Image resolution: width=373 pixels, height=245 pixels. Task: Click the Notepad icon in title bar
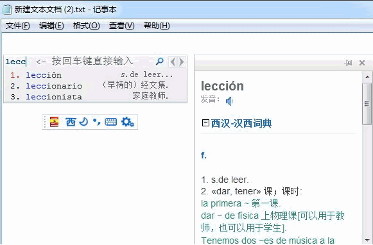(x=6, y=10)
